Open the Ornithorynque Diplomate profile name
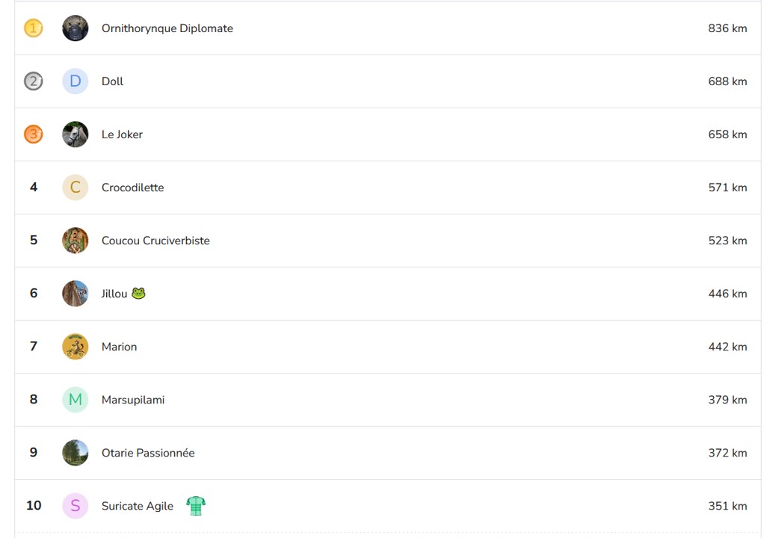Viewport: 770px width, 538px height. (167, 28)
